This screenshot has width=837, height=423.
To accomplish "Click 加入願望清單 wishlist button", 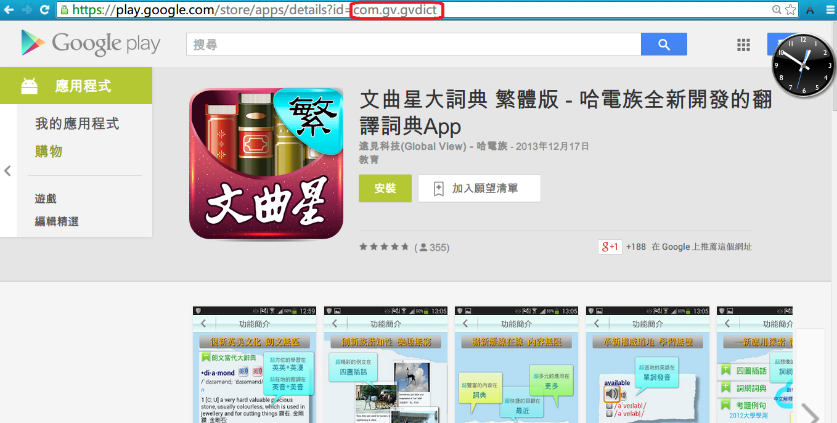I will 480,189.
